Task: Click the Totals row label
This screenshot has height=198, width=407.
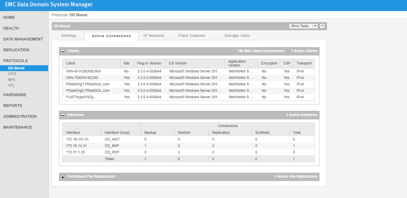Action: pos(109,159)
